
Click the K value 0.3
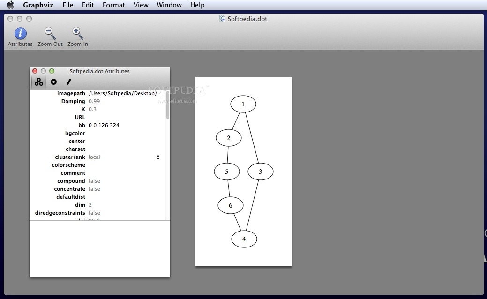(92, 109)
